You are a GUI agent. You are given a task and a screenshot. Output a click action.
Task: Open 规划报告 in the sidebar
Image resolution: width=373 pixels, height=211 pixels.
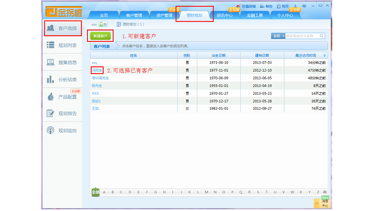click(x=63, y=113)
